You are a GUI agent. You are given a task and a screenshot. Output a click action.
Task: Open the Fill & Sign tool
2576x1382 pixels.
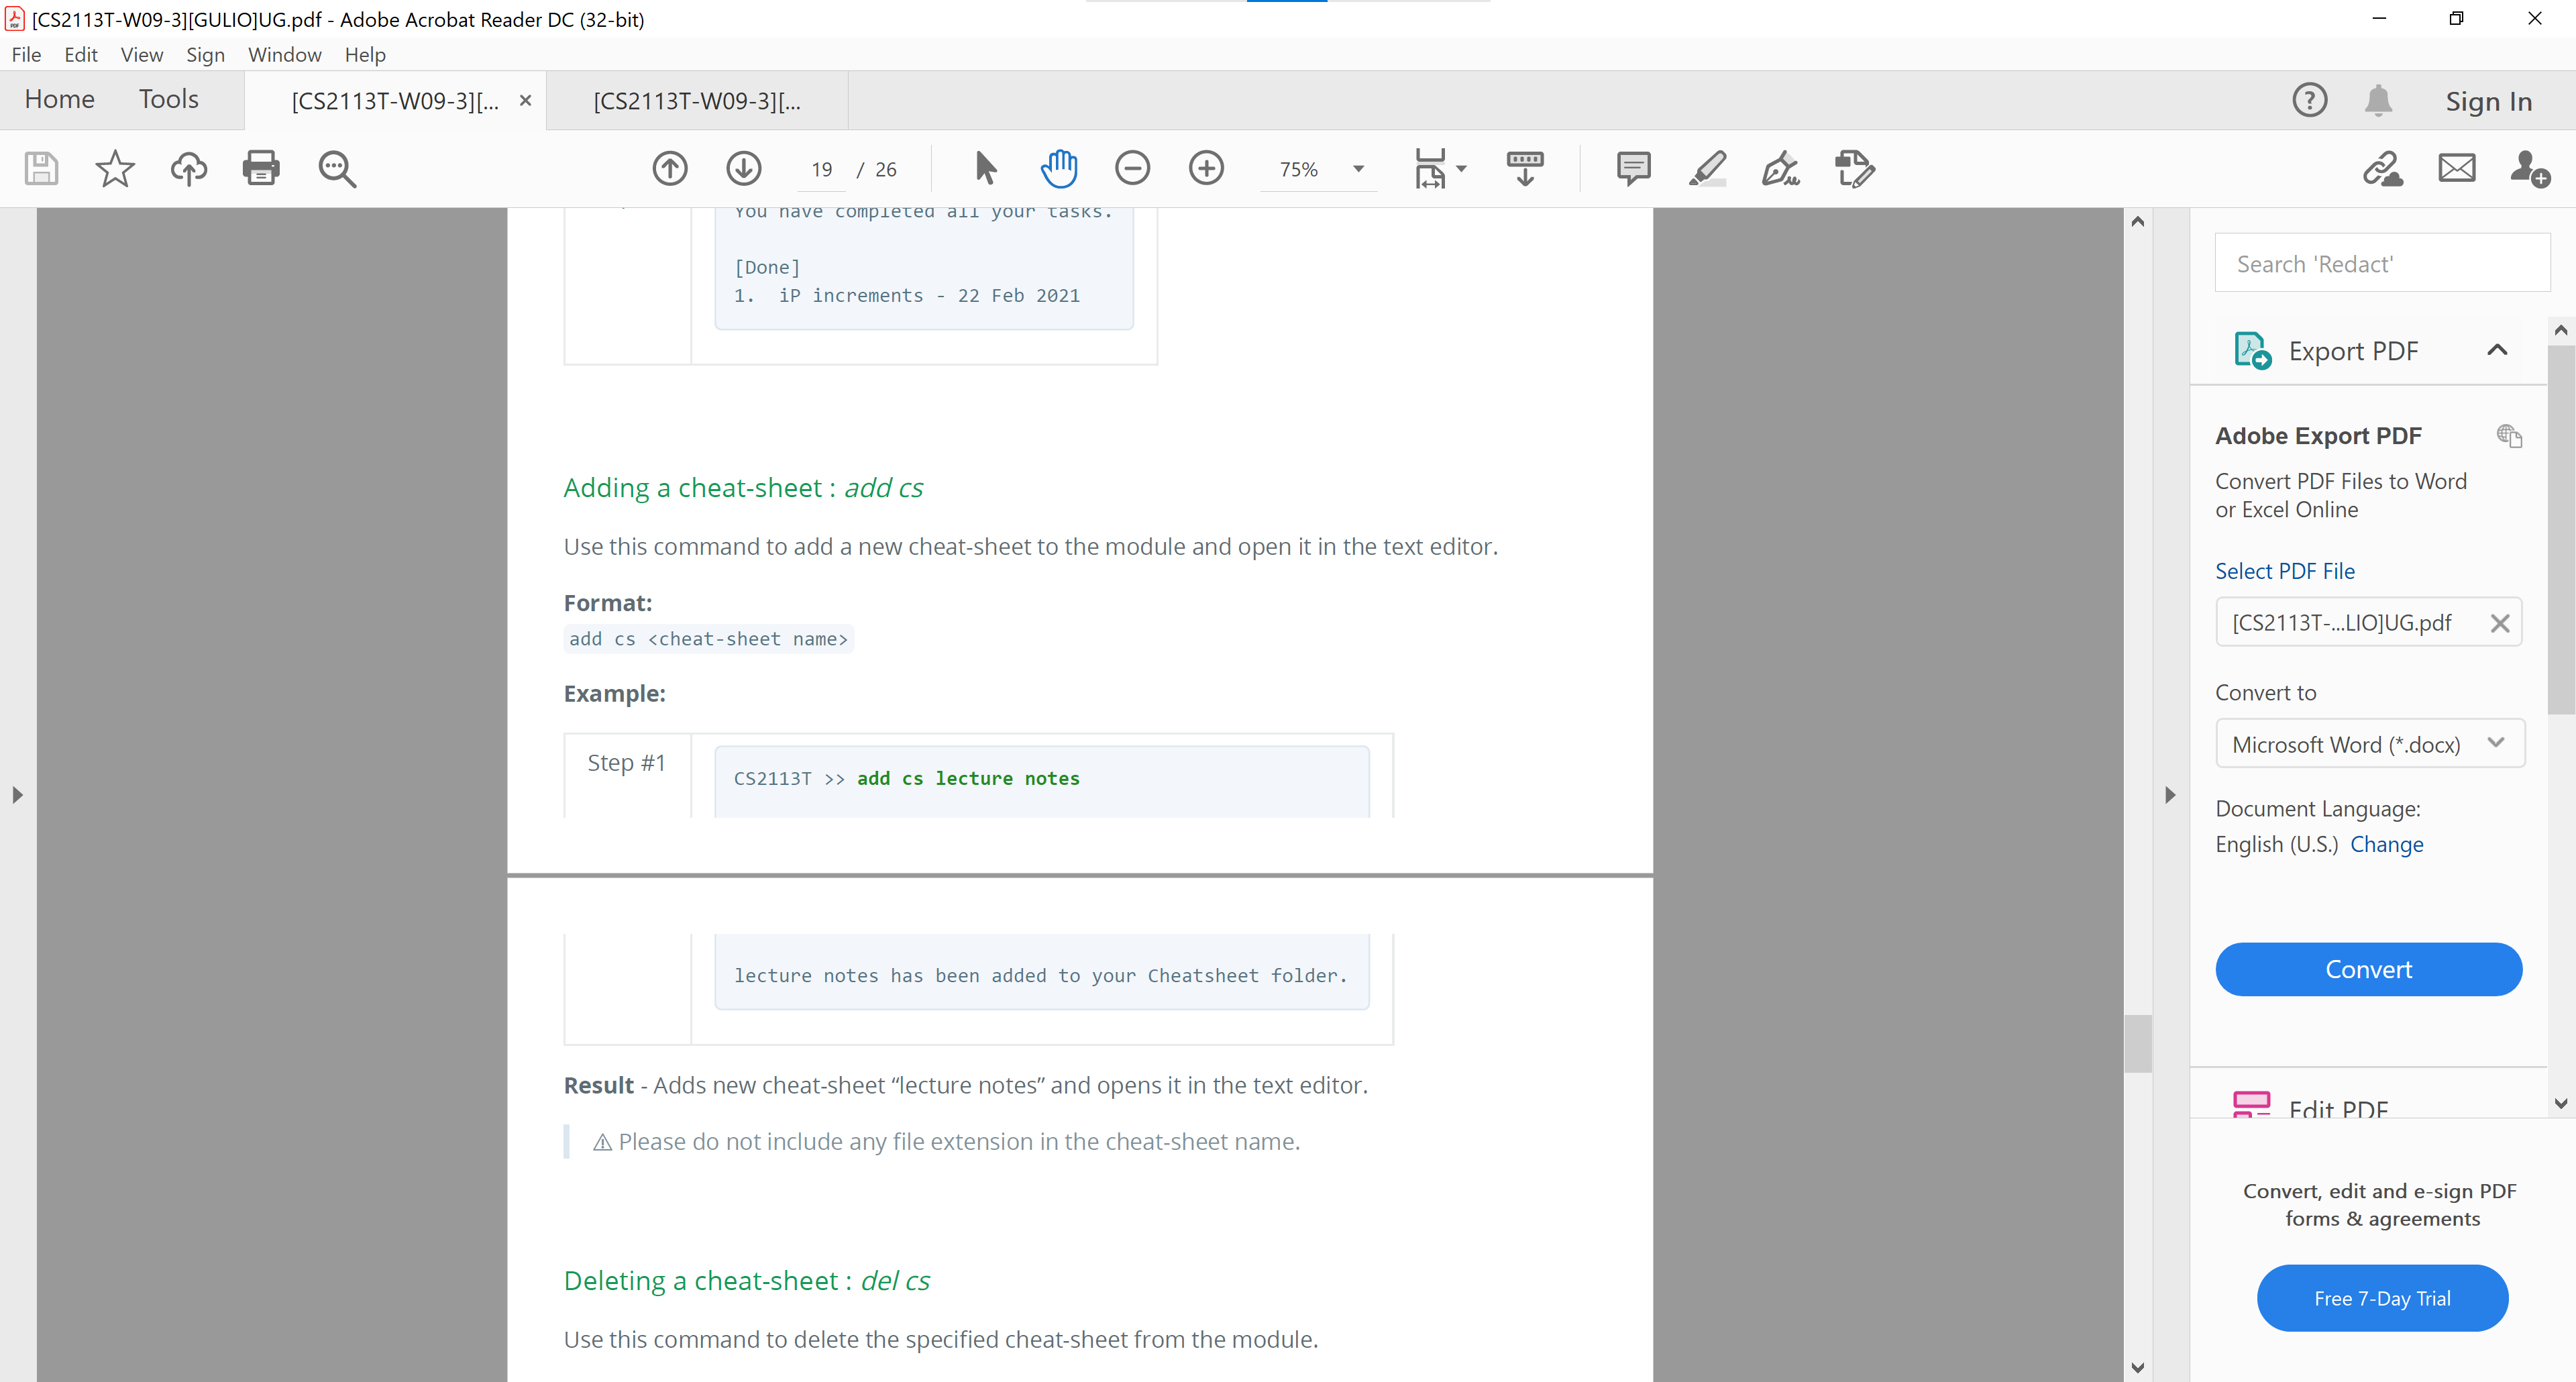(x=1781, y=168)
